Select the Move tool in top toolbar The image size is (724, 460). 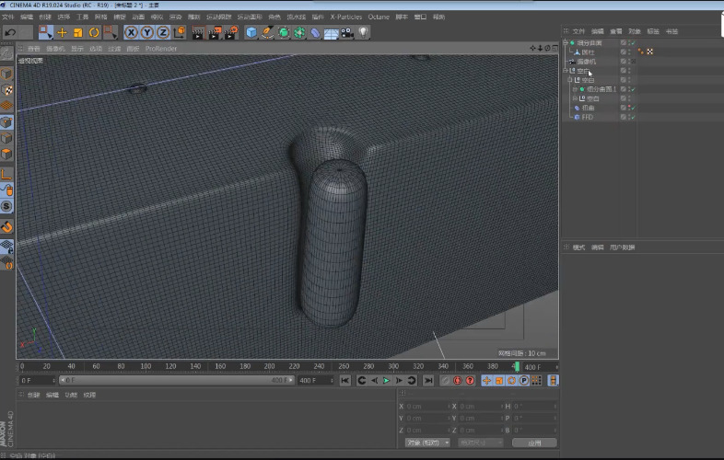coord(62,32)
